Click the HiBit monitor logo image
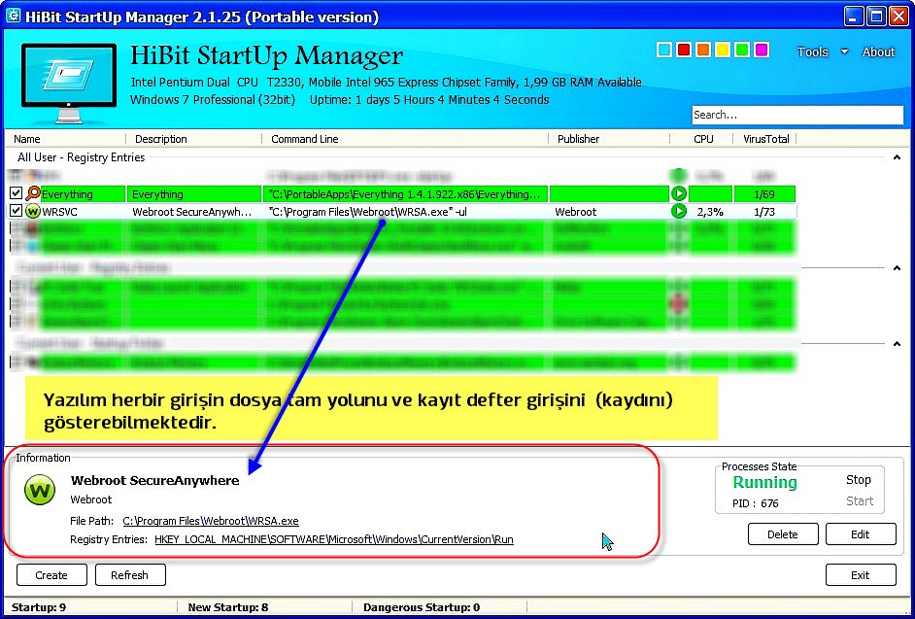Image resolution: width=915 pixels, height=619 pixels. [x=69, y=83]
